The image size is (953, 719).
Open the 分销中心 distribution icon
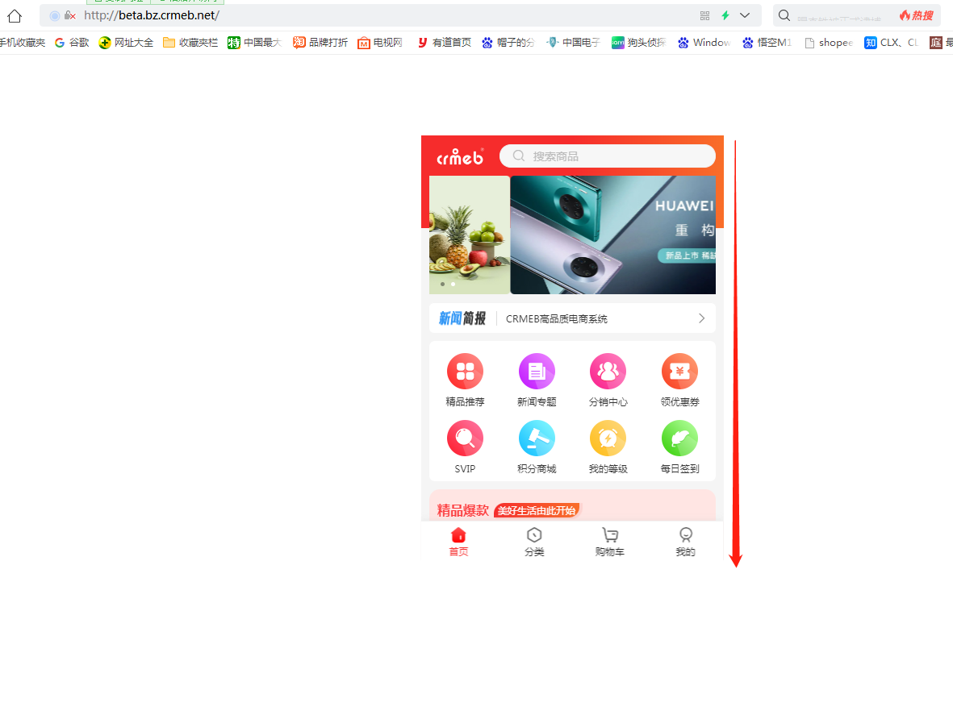pos(608,371)
